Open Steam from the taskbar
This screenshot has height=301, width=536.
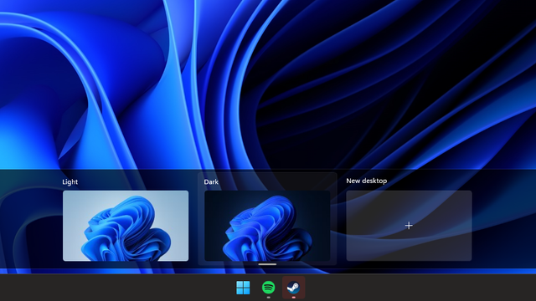(294, 288)
